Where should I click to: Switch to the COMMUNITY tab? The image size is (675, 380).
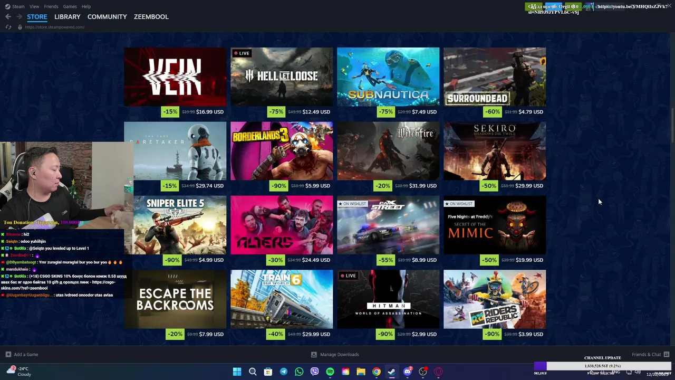(x=107, y=17)
